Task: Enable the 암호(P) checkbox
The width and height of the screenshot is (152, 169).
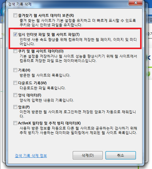Action: pyautogui.click(x=15, y=107)
